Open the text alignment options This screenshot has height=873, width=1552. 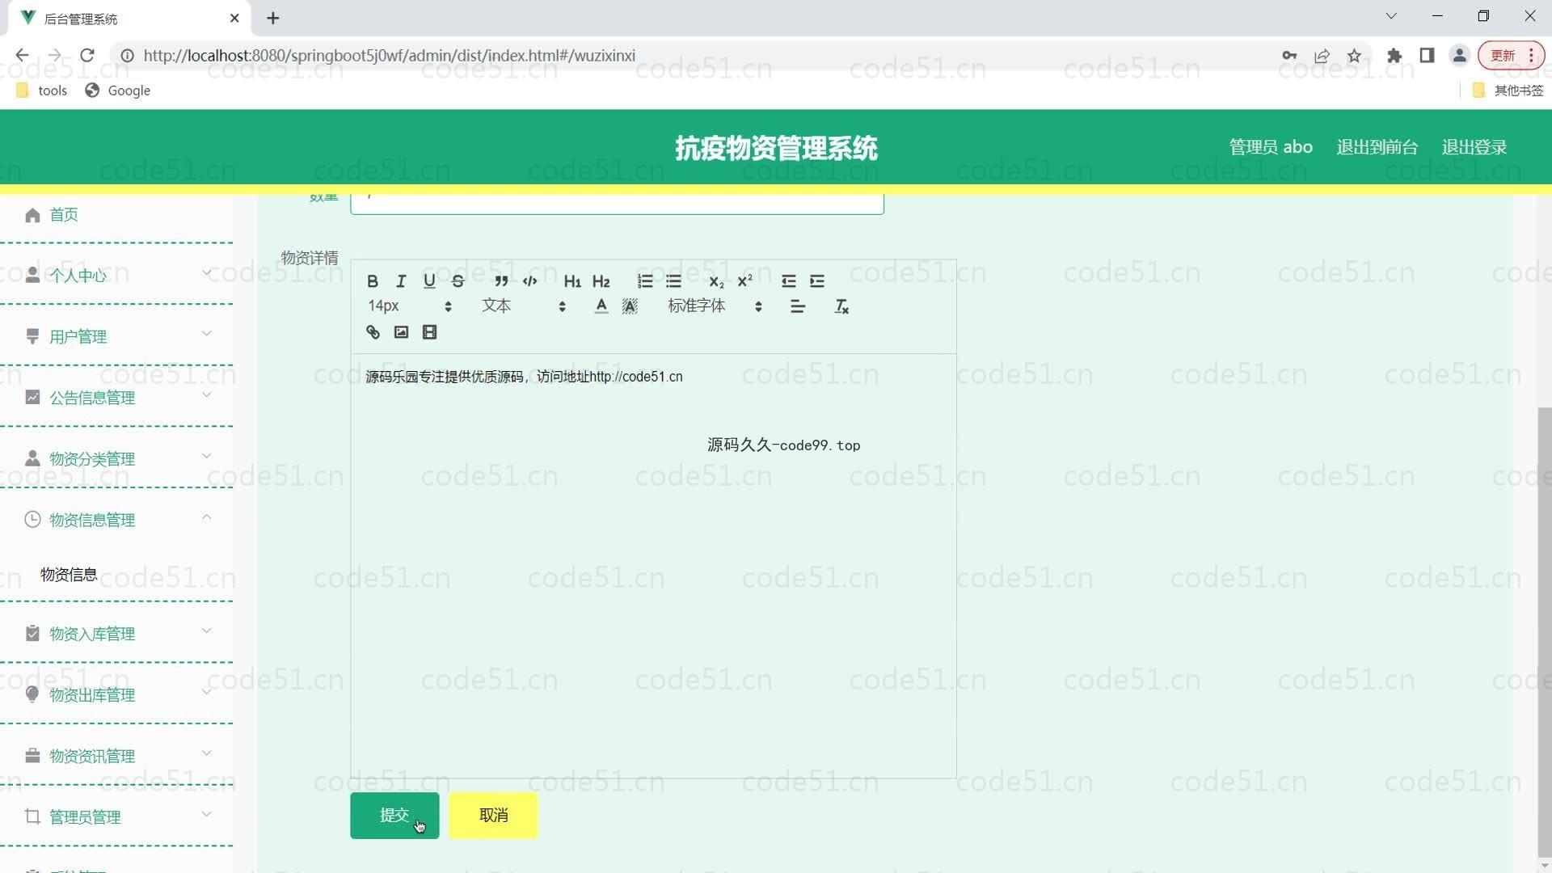pos(798,306)
